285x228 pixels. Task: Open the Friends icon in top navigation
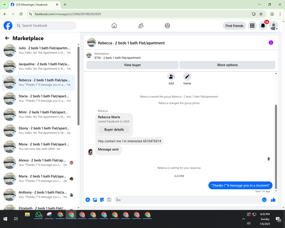pyautogui.click(x=141, y=26)
